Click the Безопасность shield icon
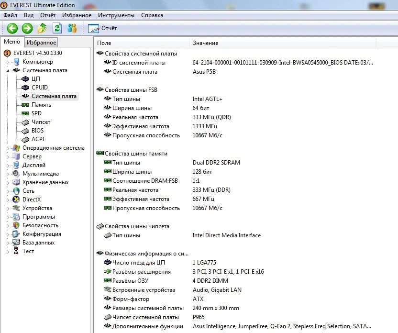Viewport: 398px width, 333px height. (16, 225)
